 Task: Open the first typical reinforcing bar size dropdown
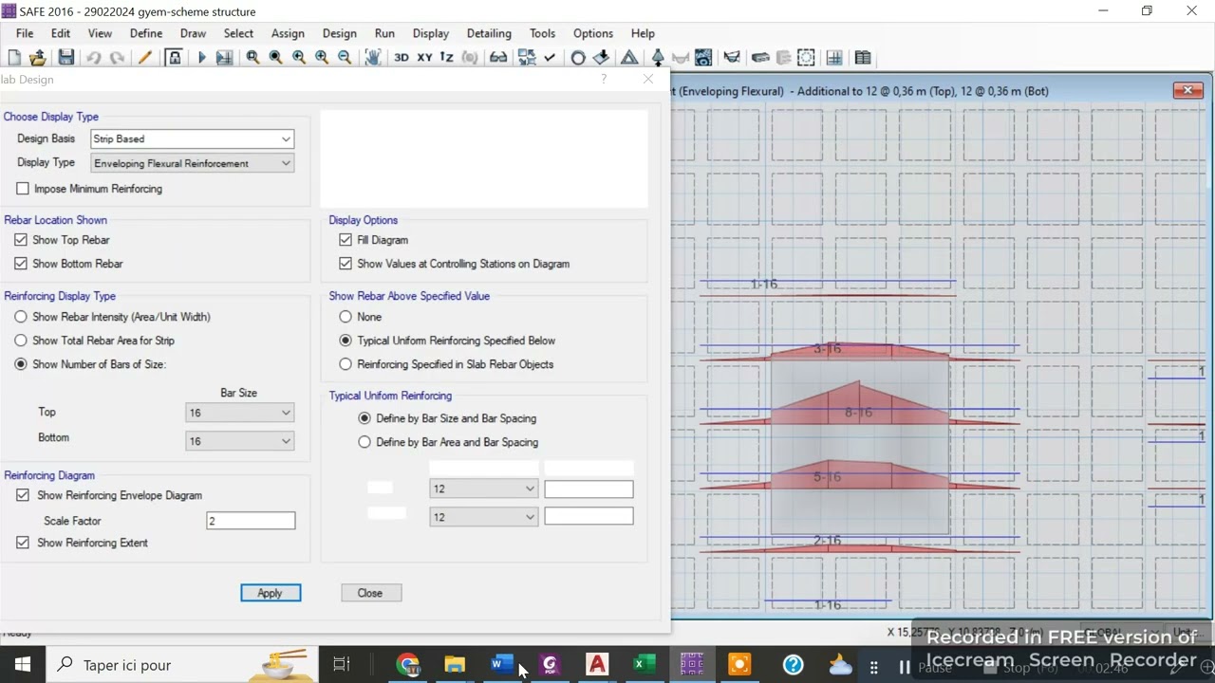pyautogui.click(x=483, y=489)
